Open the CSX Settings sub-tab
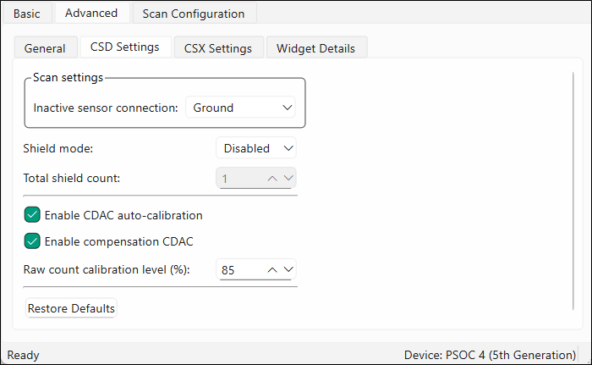 [x=218, y=48]
